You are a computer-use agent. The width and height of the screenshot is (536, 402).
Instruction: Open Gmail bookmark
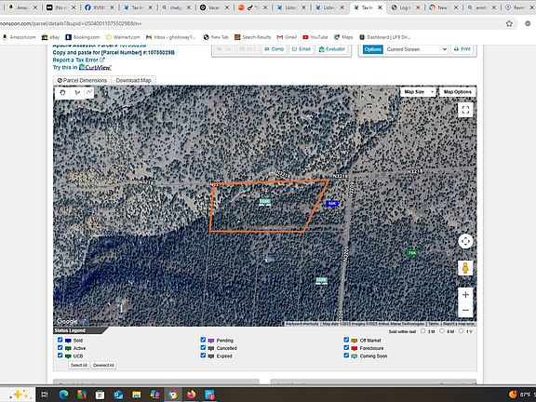[x=287, y=37]
